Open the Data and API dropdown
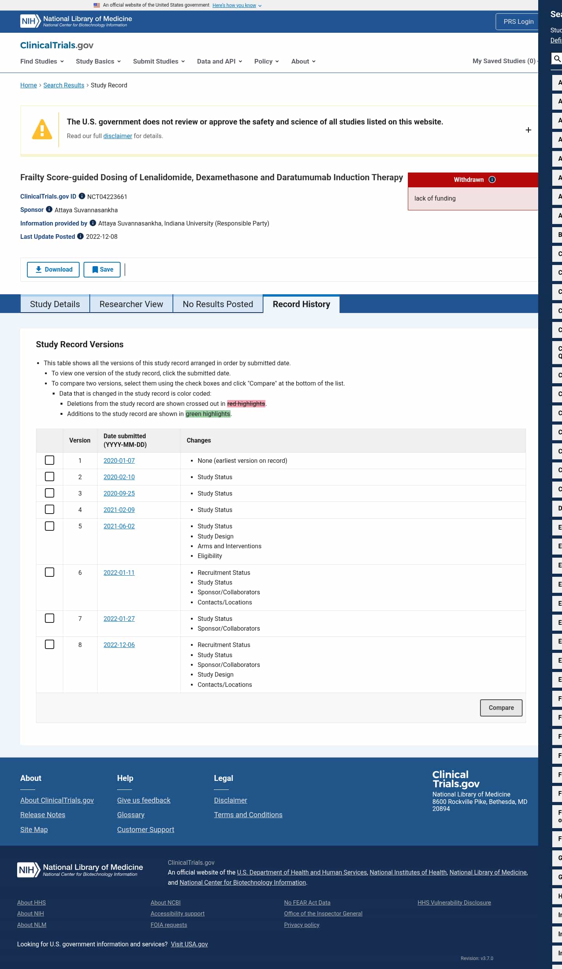Screen dimensions: 562x969 [220, 61]
